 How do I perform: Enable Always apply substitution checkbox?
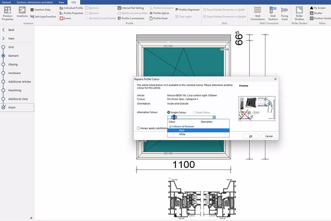[x=138, y=128]
